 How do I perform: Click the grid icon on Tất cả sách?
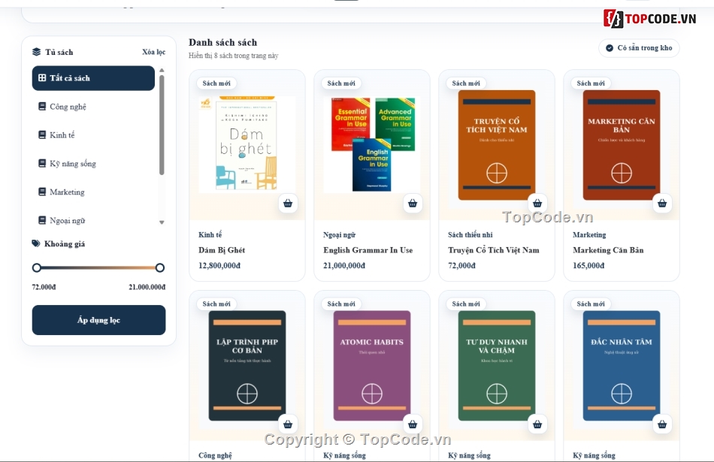click(42, 78)
